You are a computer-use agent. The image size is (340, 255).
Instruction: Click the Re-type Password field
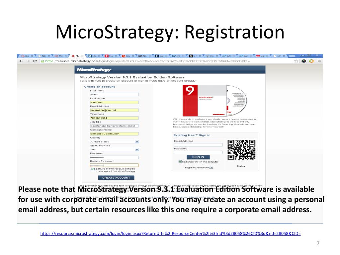click(114, 165)
